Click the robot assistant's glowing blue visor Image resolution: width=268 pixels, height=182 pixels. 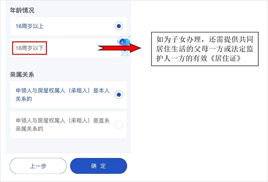point(125,42)
